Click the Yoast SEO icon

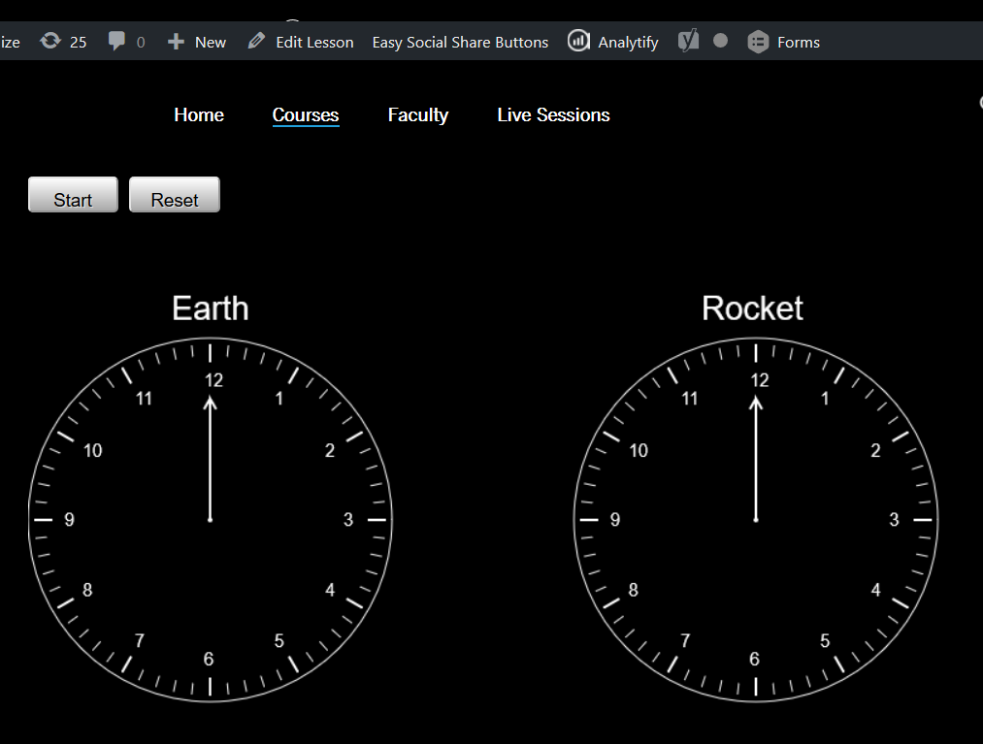coord(688,41)
